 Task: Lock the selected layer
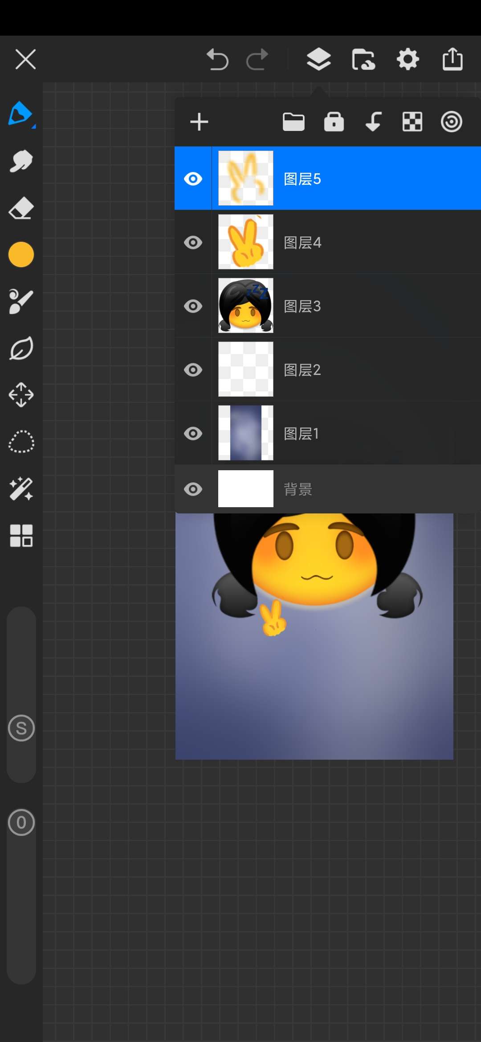pyautogui.click(x=334, y=122)
